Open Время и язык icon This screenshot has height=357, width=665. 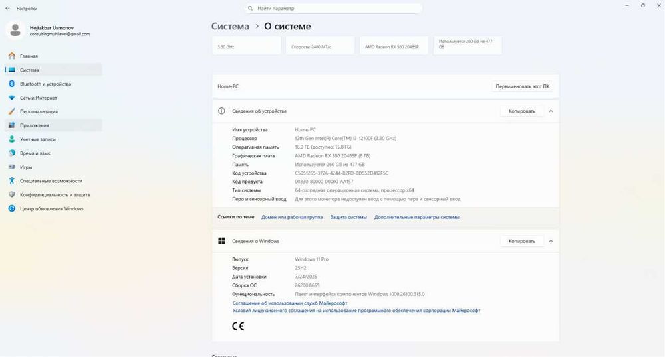click(x=12, y=153)
